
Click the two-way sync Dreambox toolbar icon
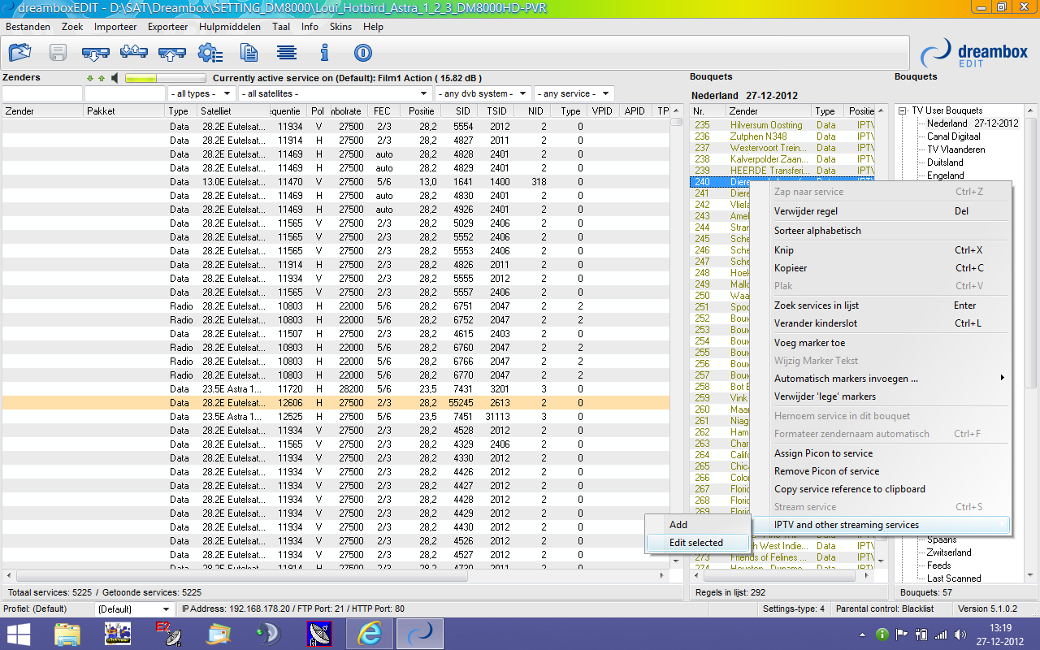tap(134, 54)
